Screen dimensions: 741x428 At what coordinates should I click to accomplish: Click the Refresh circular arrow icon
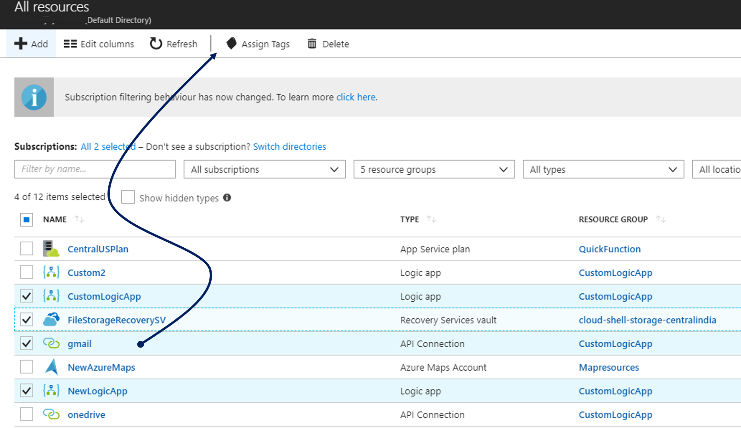pyautogui.click(x=156, y=44)
